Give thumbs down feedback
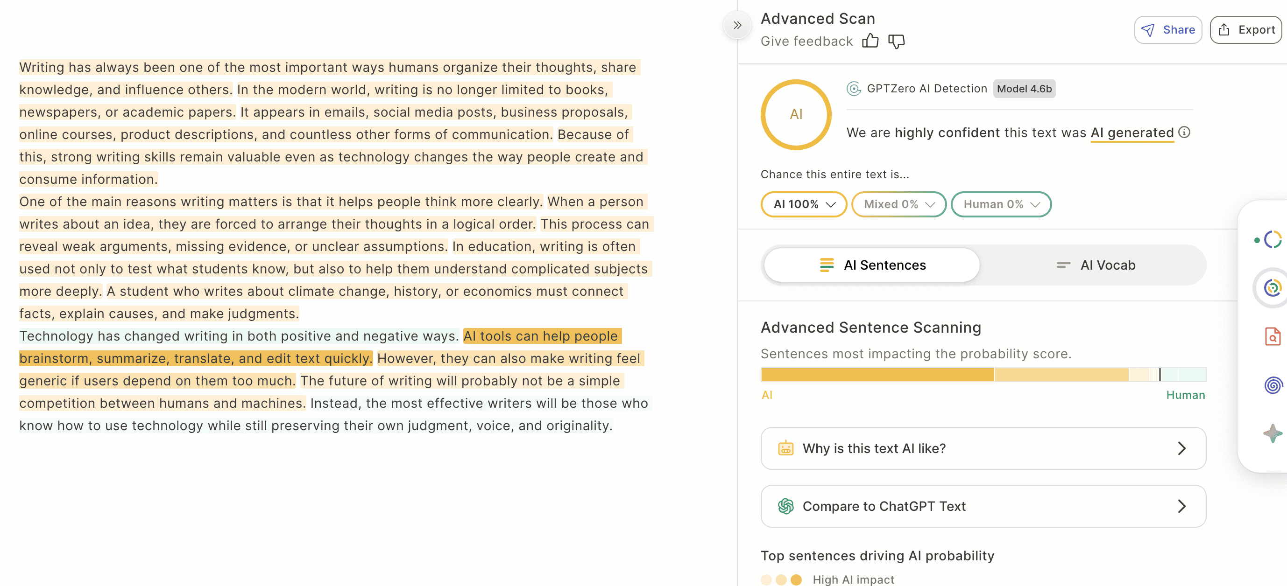 coord(896,42)
